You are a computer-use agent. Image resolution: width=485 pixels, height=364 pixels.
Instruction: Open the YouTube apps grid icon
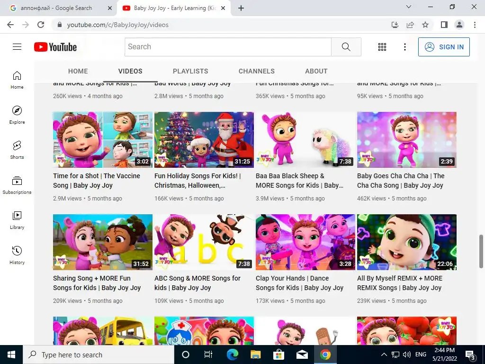(x=382, y=47)
